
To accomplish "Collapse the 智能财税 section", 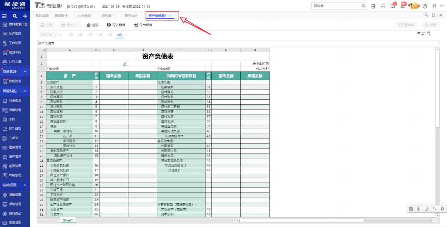I will [x=25, y=91].
